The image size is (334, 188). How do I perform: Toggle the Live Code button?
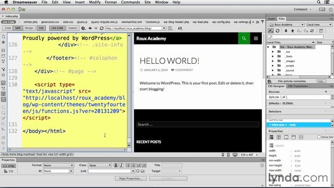[57, 28]
